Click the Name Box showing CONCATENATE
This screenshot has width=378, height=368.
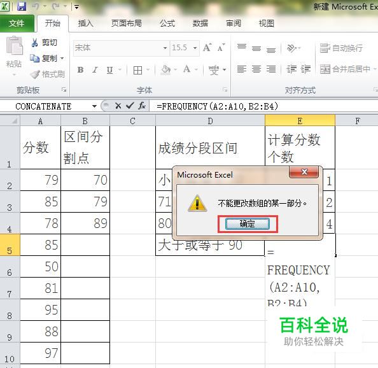point(43,106)
